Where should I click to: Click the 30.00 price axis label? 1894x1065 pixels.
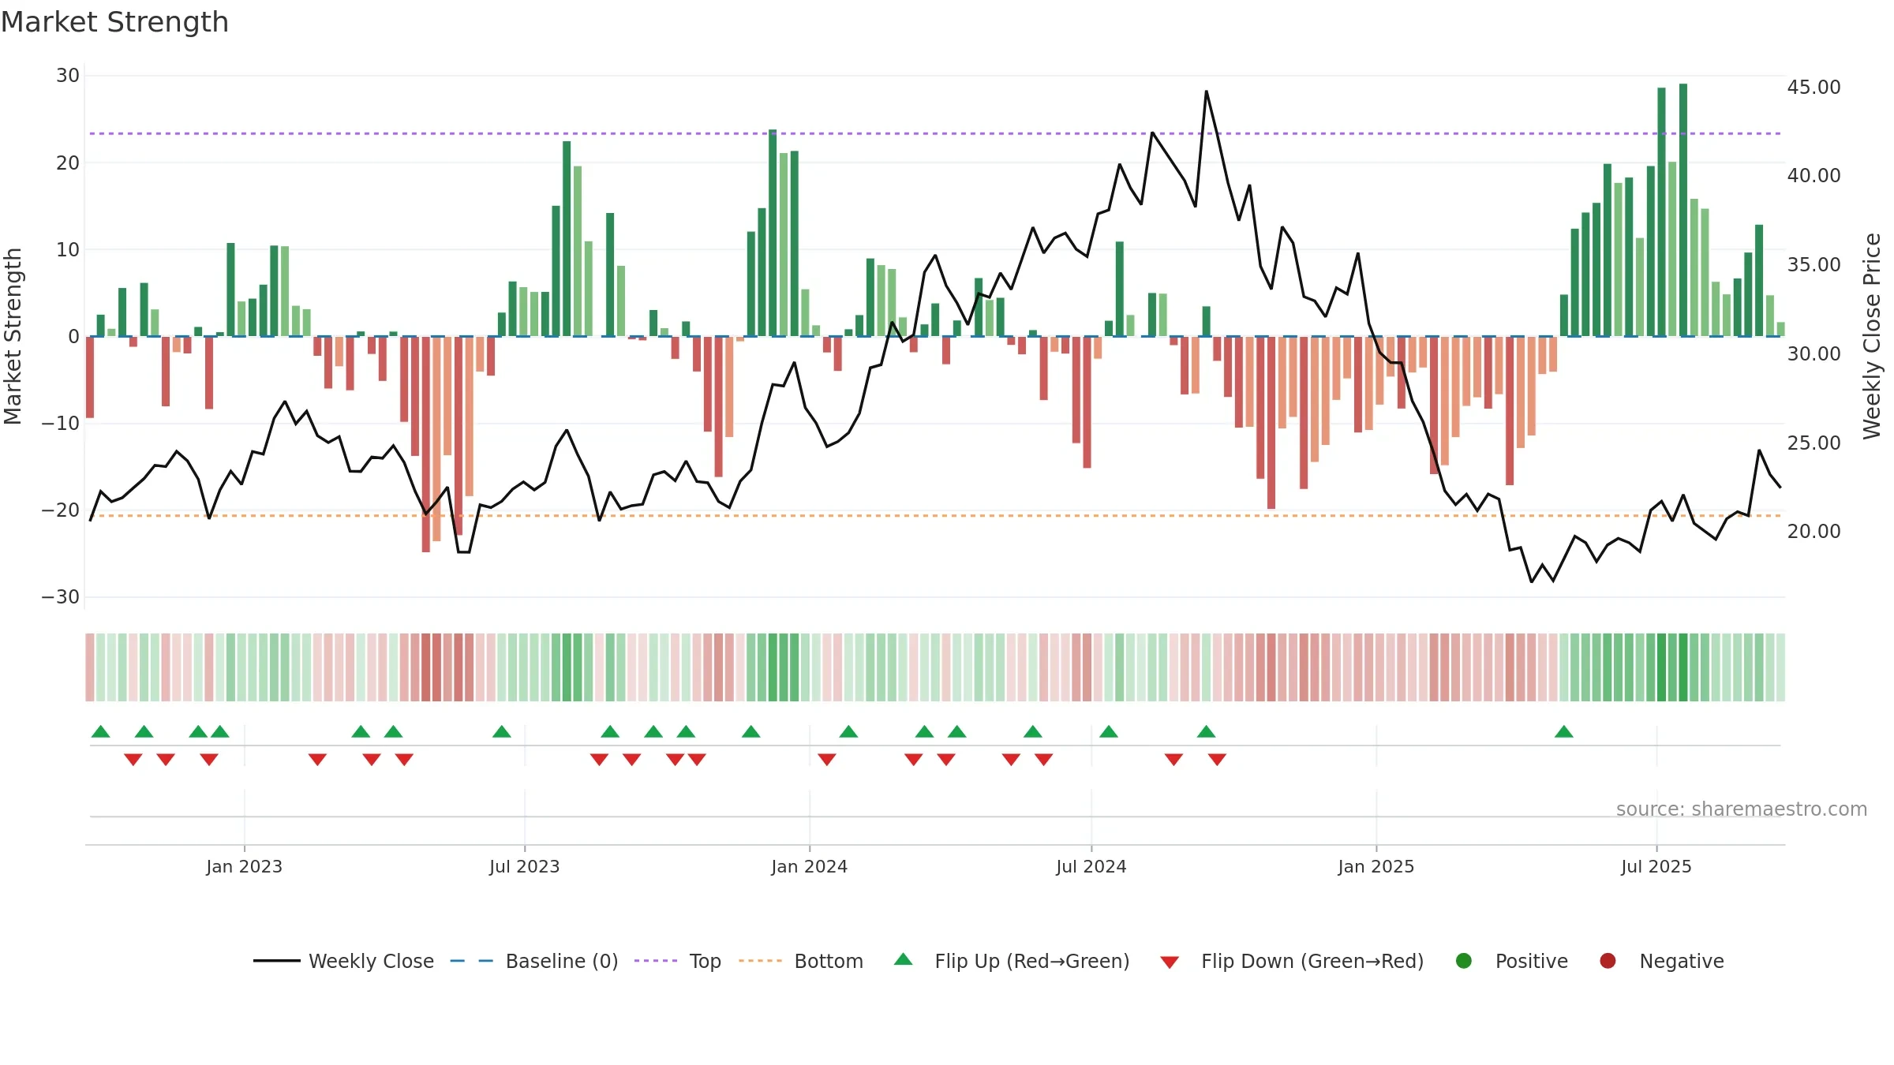point(1814,354)
